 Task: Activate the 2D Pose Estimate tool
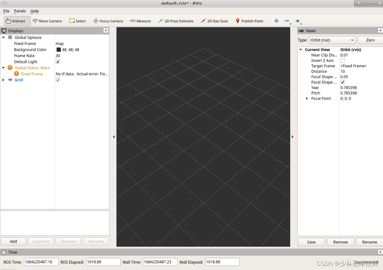[x=176, y=21]
